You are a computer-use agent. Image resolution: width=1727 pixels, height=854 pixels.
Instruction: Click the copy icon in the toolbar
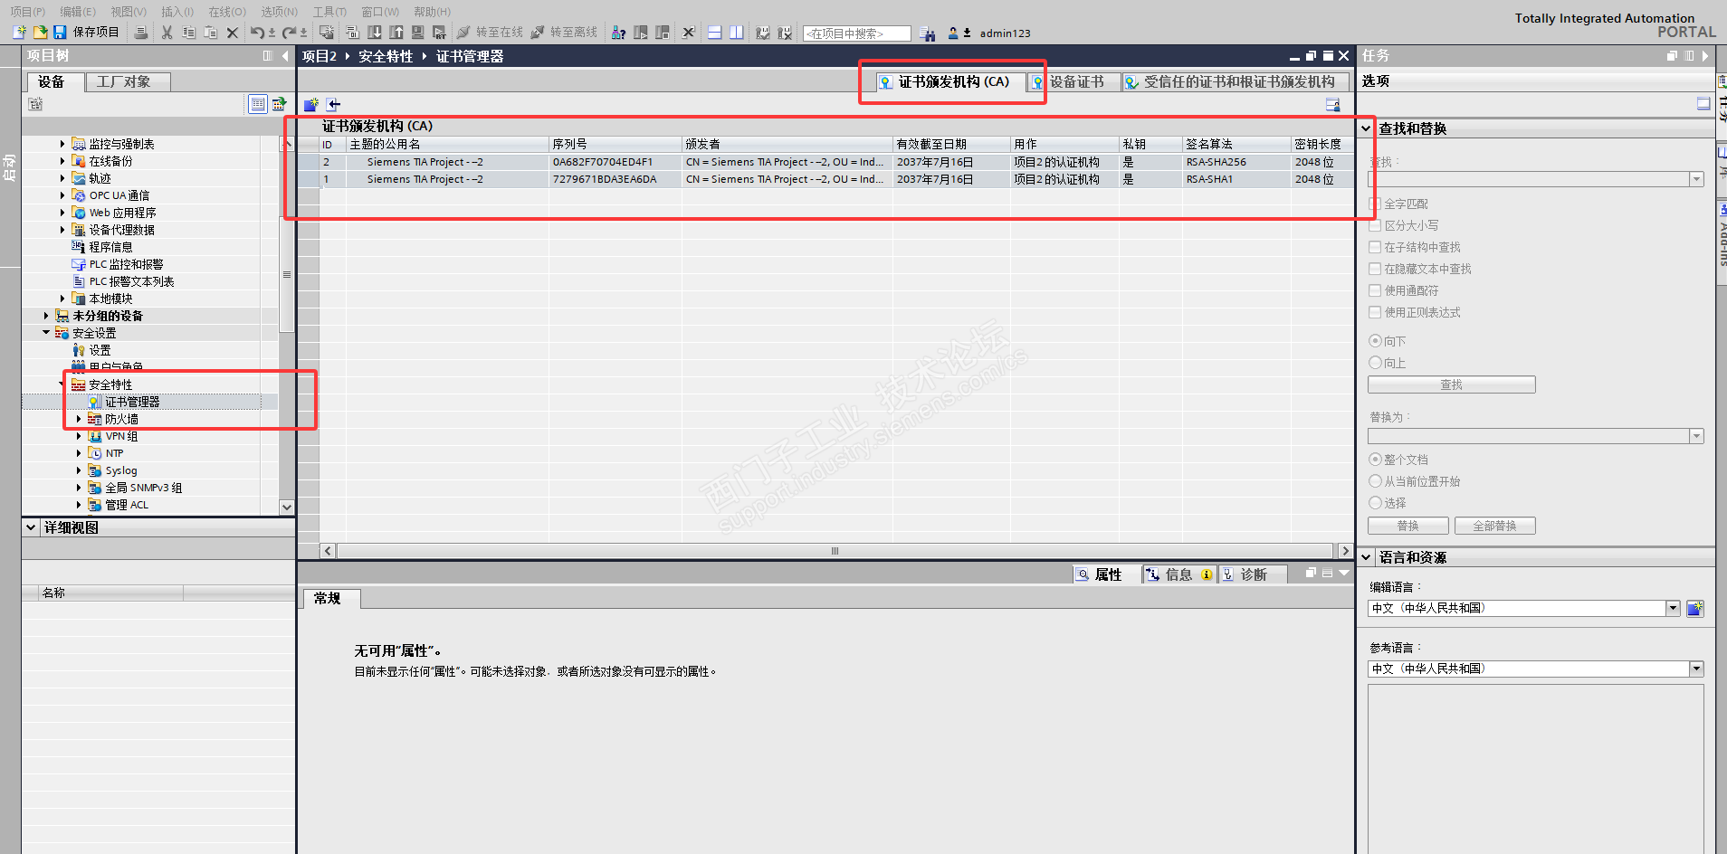188,33
